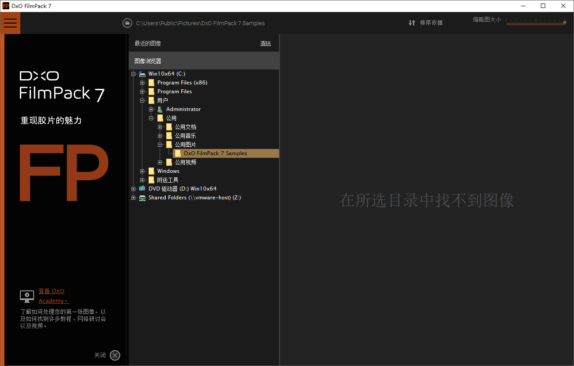This screenshot has height=366, width=574.
Task: Click the folder icon beside the path
Action: point(127,23)
